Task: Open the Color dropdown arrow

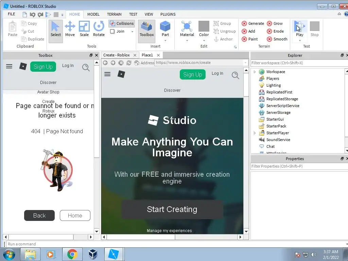Action: [204, 41]
